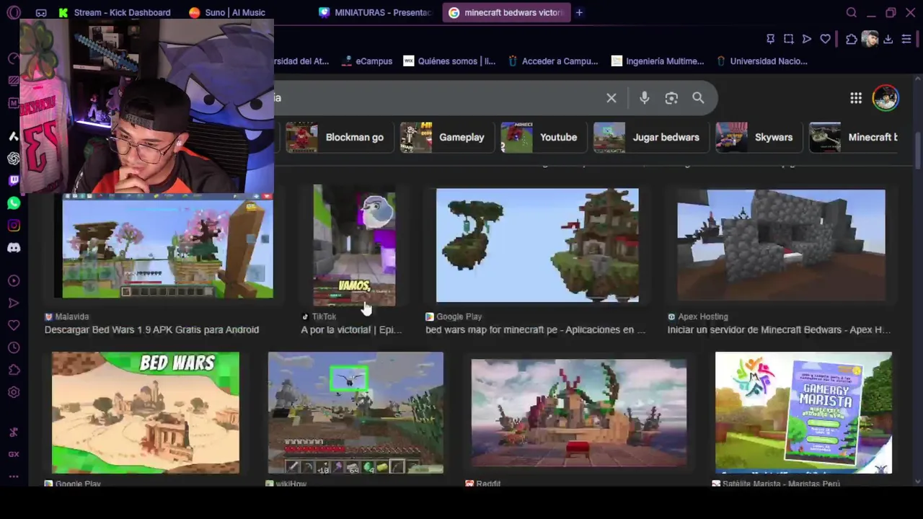Open the wikiHow gameplay thumbnail
The height and width of the screenshot is (519, 923).
(x=355, y=412)
